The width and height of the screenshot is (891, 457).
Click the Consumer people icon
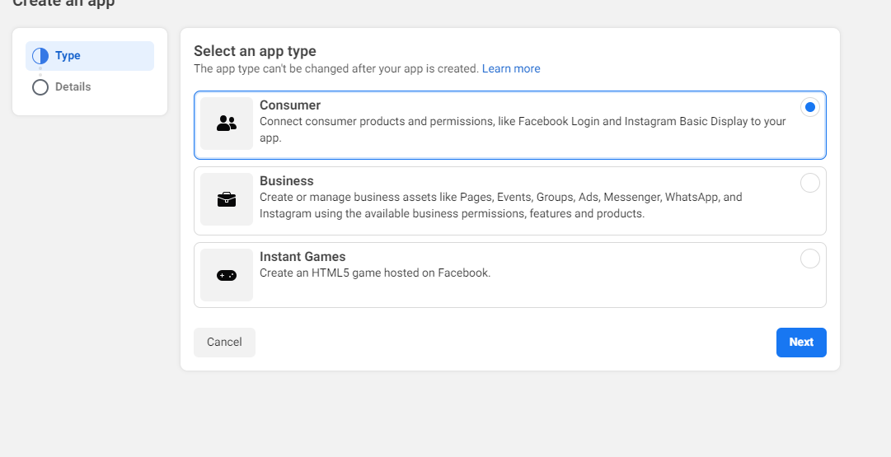227,124
